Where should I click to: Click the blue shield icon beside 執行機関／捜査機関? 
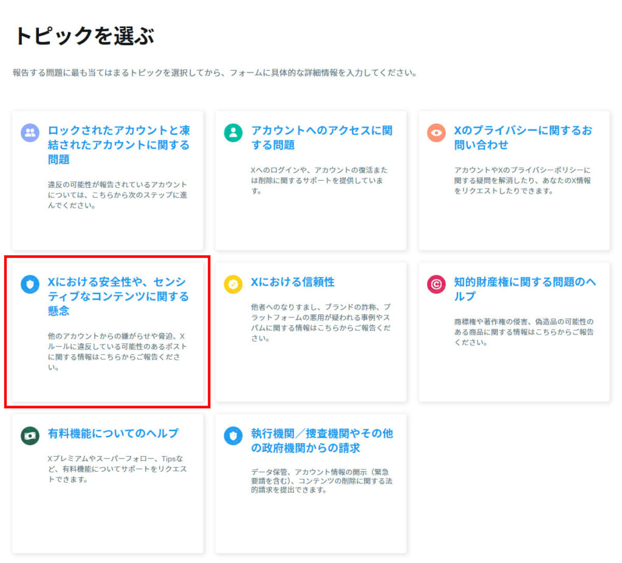(x=233, y=435)
